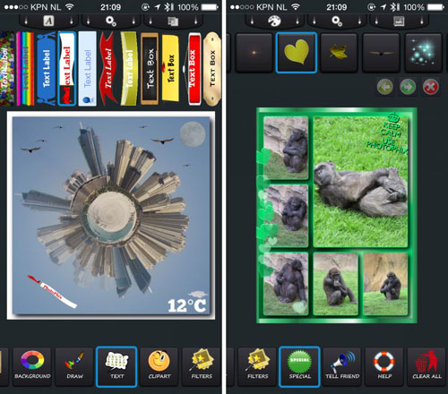Select the Special green badge tool

[x=299, y=366]
